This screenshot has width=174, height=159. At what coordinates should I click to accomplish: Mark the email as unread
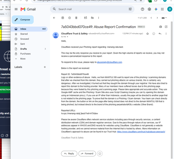[86, 18]
